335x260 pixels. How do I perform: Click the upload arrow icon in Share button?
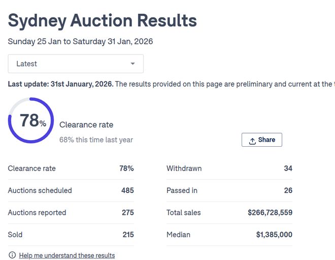click(x=252, y=141)
